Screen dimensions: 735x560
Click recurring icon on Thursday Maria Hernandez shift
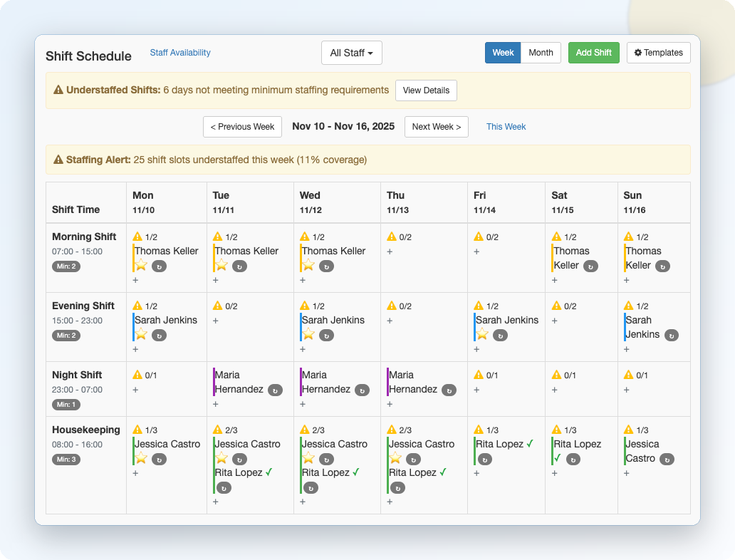449,390
